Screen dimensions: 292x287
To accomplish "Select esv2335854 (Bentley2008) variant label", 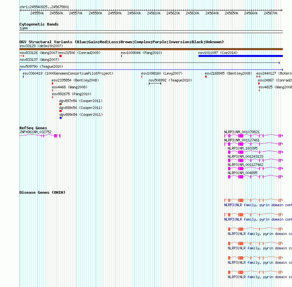I will click(75, 80).
